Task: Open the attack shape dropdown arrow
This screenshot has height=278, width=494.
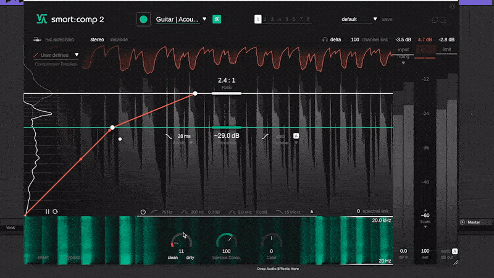Action: [x=191, y=143]
